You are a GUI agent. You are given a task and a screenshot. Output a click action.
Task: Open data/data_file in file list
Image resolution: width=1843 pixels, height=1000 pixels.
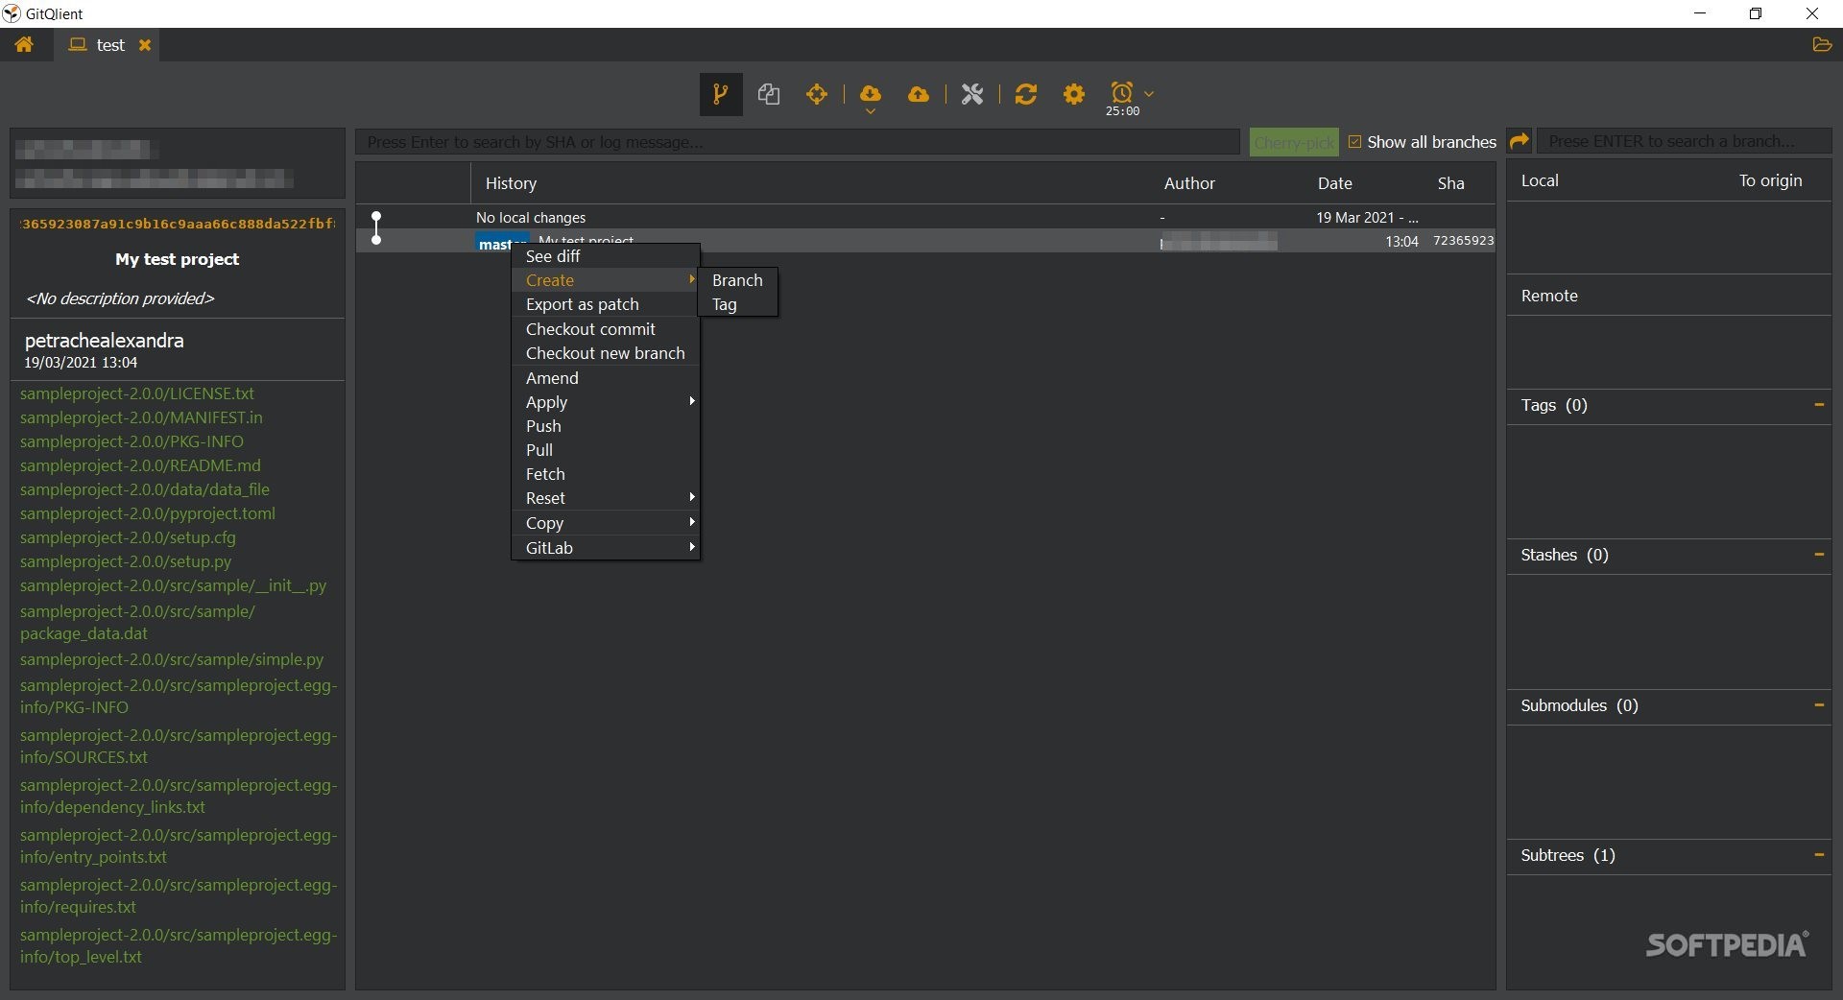(x=145, y=489)
